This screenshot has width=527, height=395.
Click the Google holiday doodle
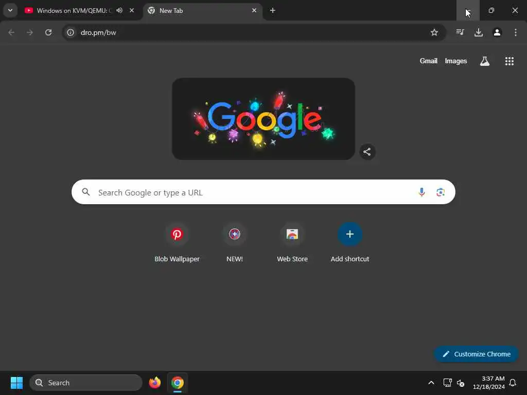click(x=263, y=119)
